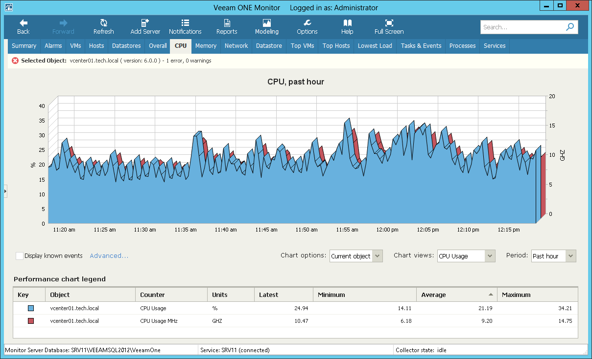Switch to the Memory tab
The width and height of the screenshot is (592, 359).
[206, 46]
